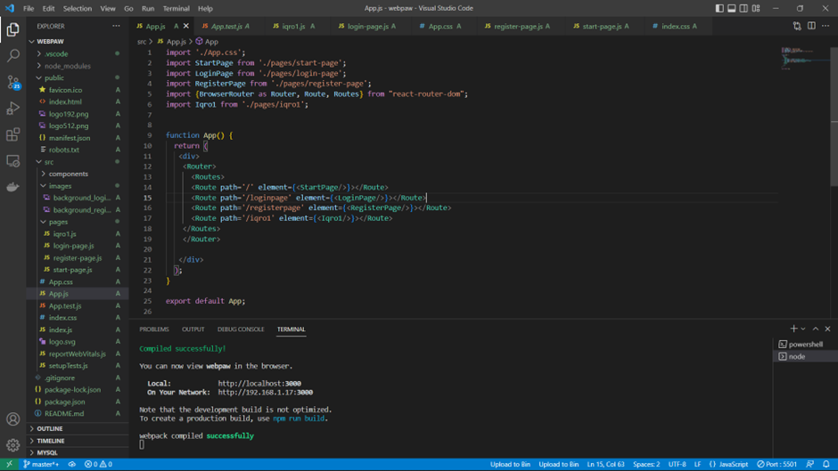Viewport: 838px width, 471px height.
Task: Switch to login-page.js editor tab
Action: click(x=372, y=26)
